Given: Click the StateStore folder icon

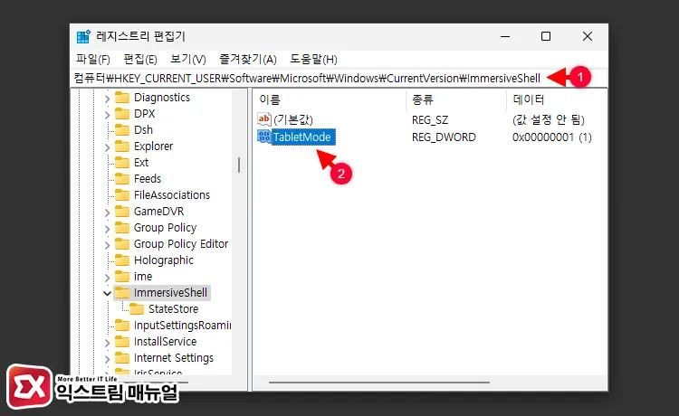Looking at the screenshot, I should click(x=137, y=309).
